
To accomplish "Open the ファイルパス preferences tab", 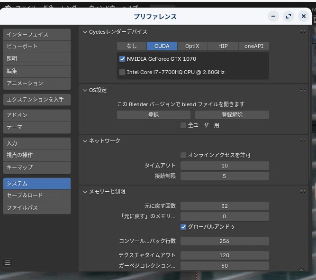I will point(37,208).
